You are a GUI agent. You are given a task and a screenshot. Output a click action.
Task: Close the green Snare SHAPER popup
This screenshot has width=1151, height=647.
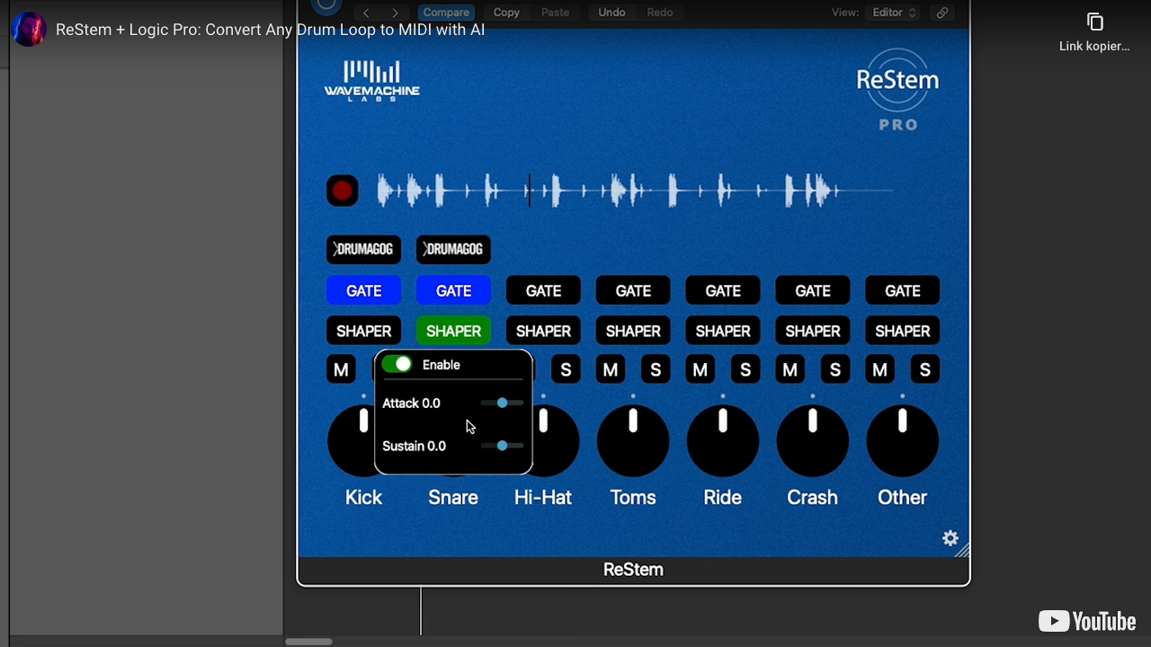coord(453,331)
